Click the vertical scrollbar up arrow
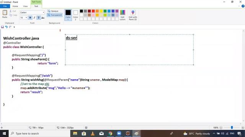 243,31
